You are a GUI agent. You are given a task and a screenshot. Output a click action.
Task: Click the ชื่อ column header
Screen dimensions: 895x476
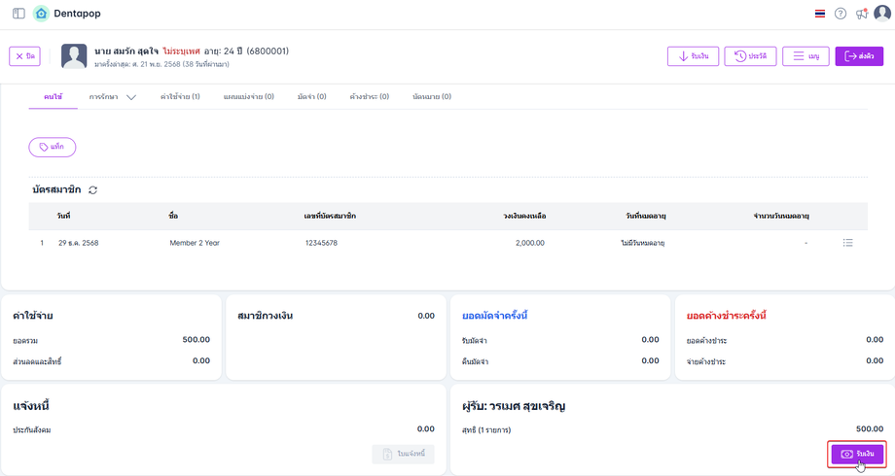(173, 216)
